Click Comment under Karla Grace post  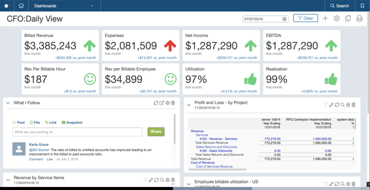(36, 159)
